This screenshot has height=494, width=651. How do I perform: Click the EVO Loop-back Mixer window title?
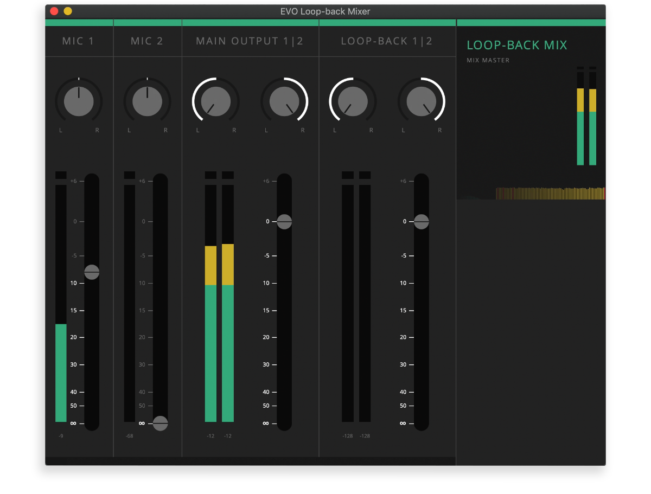click(325, 11)
